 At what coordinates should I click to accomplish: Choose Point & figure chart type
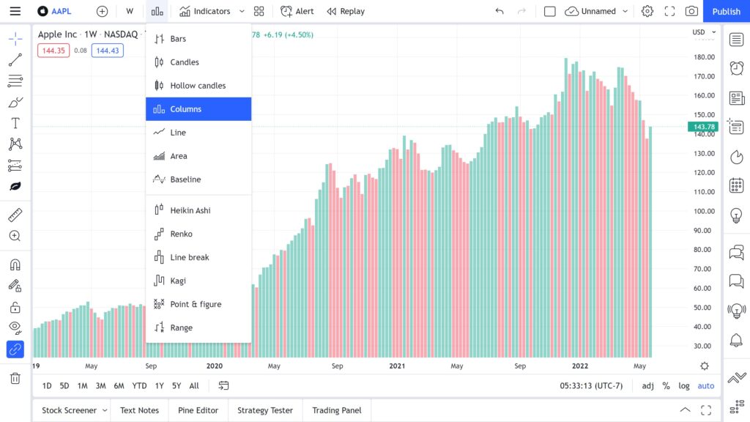(198, 304)
